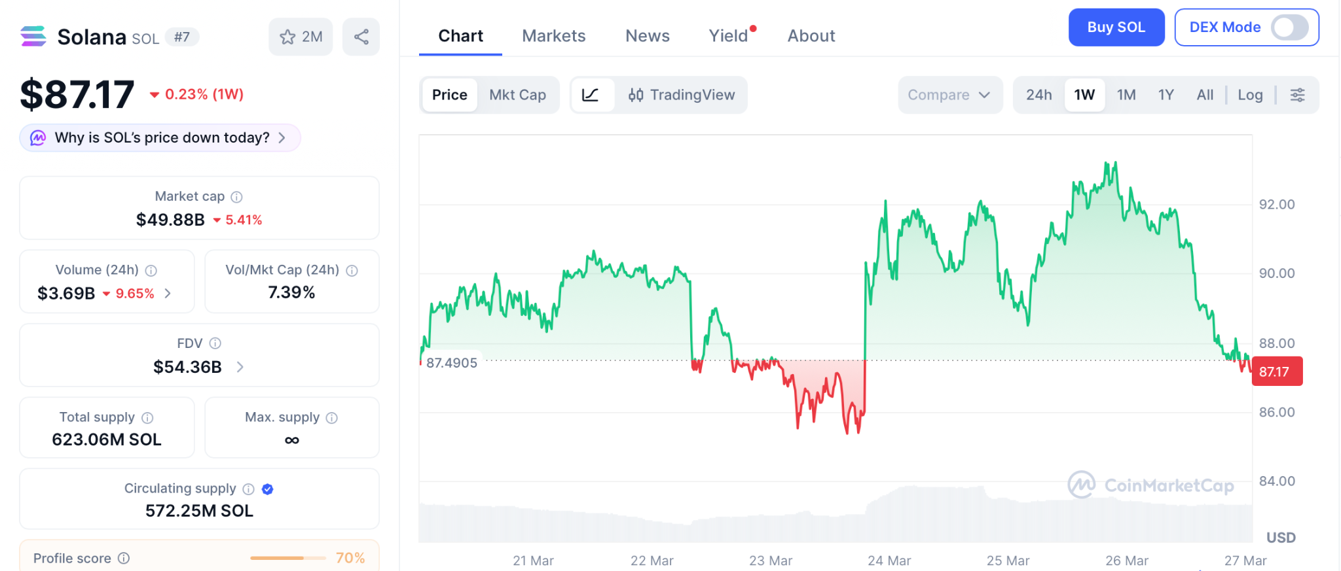Screen dimensions: 1341x571
Task: Click the Profile score progress bar
Action: 287,558
